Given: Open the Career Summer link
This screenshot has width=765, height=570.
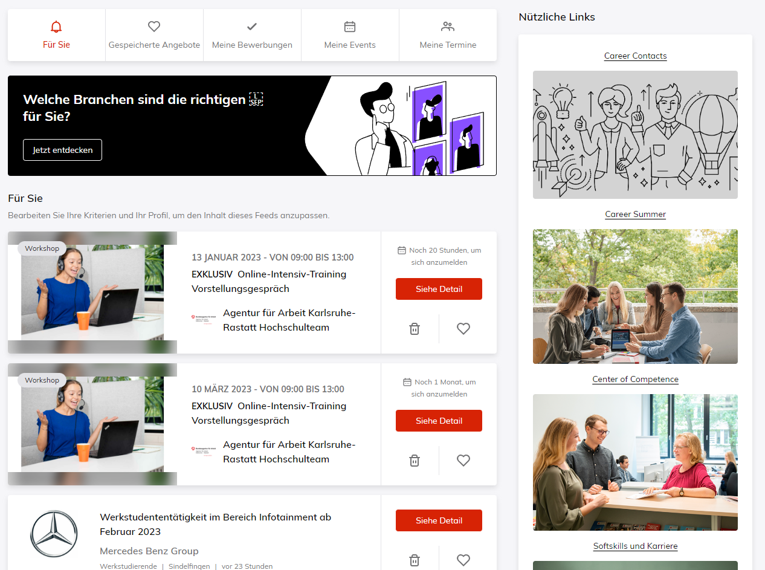Looking at the screenshot, I should [636, 214].
